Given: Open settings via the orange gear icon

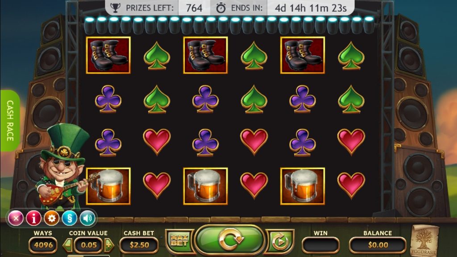Looking at the screenshot, I should click(52, 218).
